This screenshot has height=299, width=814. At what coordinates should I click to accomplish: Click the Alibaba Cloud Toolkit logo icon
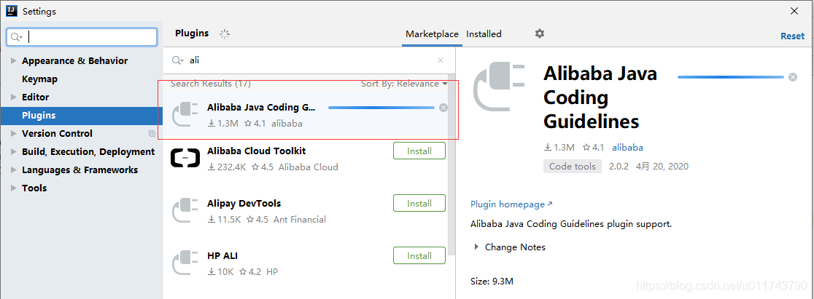(x=185, y=158)
